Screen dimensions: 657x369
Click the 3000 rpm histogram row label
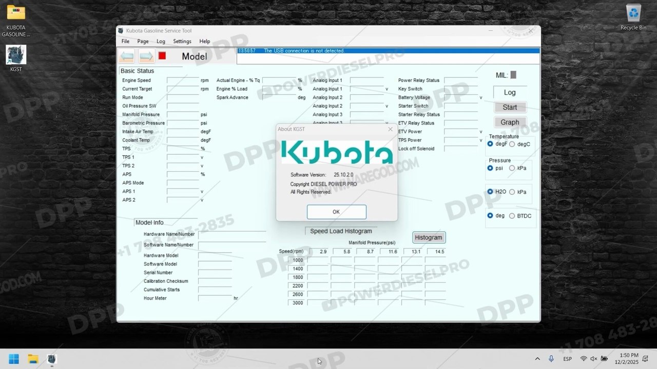pyautogui.click(x=298, y=303)
